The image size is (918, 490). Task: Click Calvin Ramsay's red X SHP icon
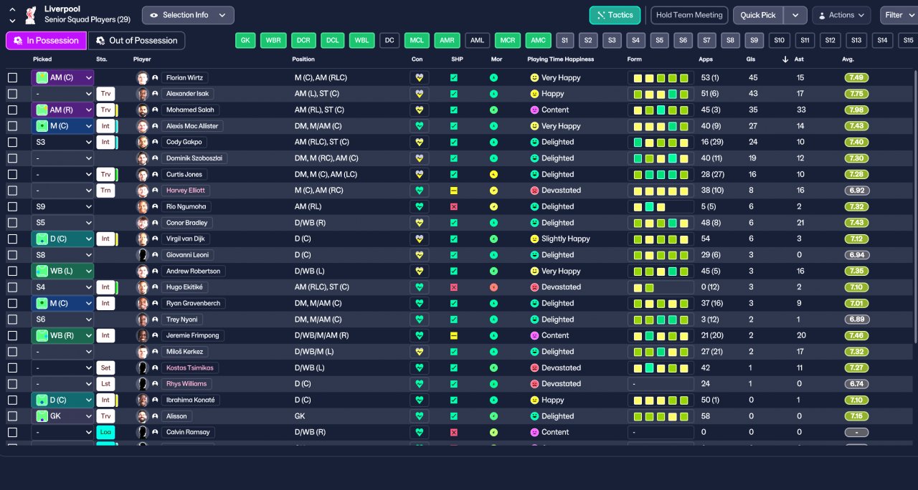pos(454,432)
